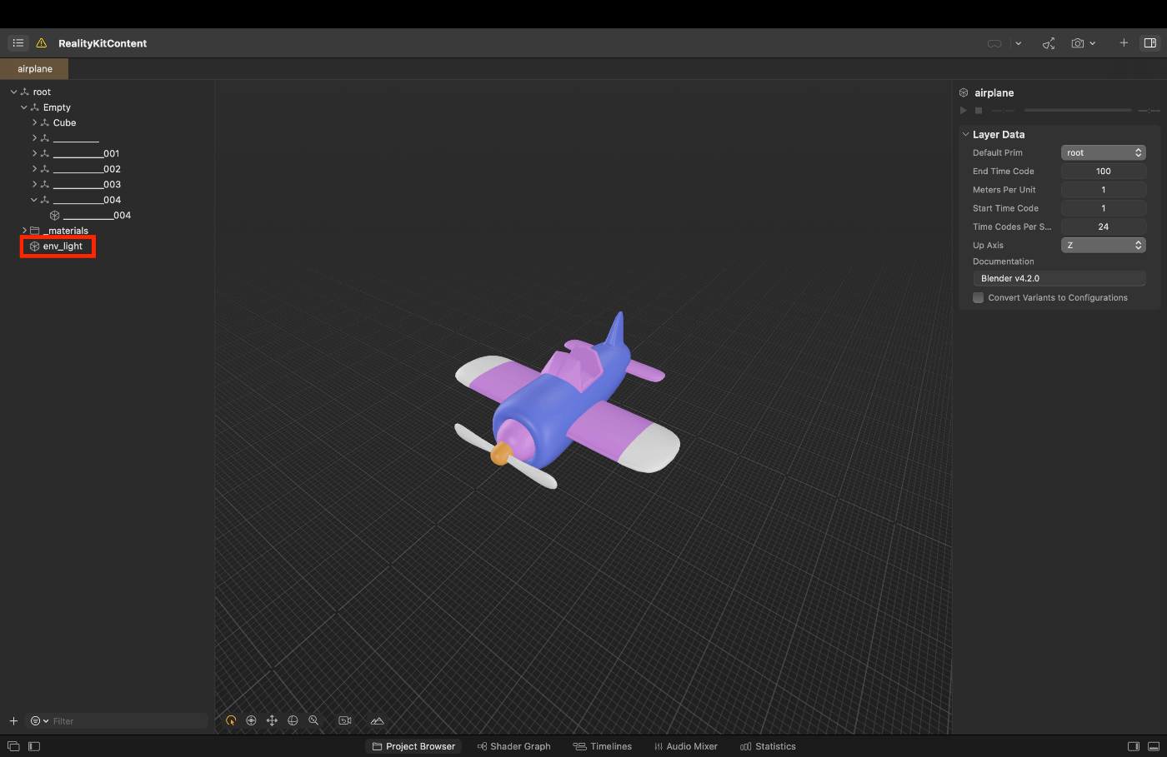This screenshot has width=1167, height=757.
Task: Select the _materials folder row
Action: [107, 231]
